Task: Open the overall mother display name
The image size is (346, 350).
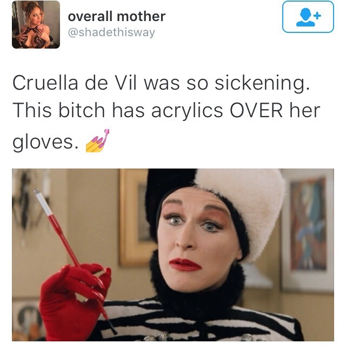Action: (117, 16)
